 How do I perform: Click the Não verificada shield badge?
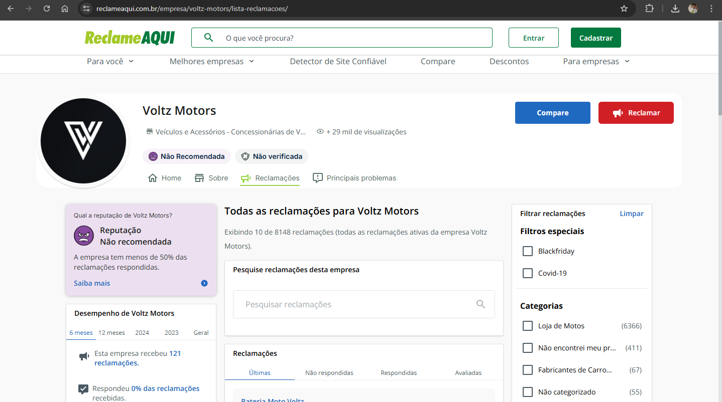pos(272,156)
